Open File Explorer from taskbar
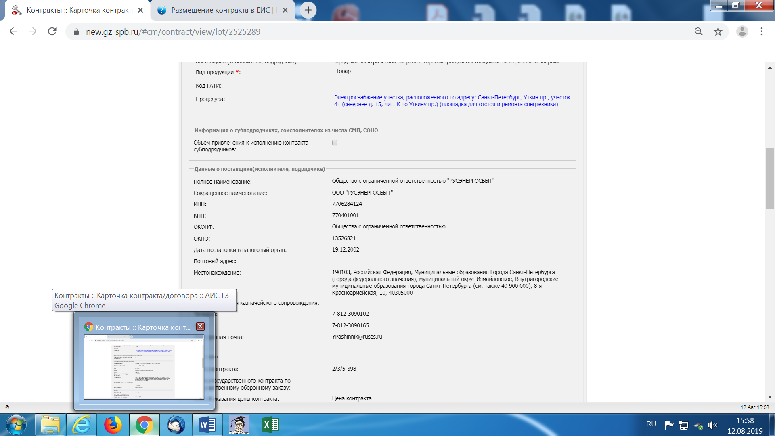 pyautogui.click(x=50, y=425)
